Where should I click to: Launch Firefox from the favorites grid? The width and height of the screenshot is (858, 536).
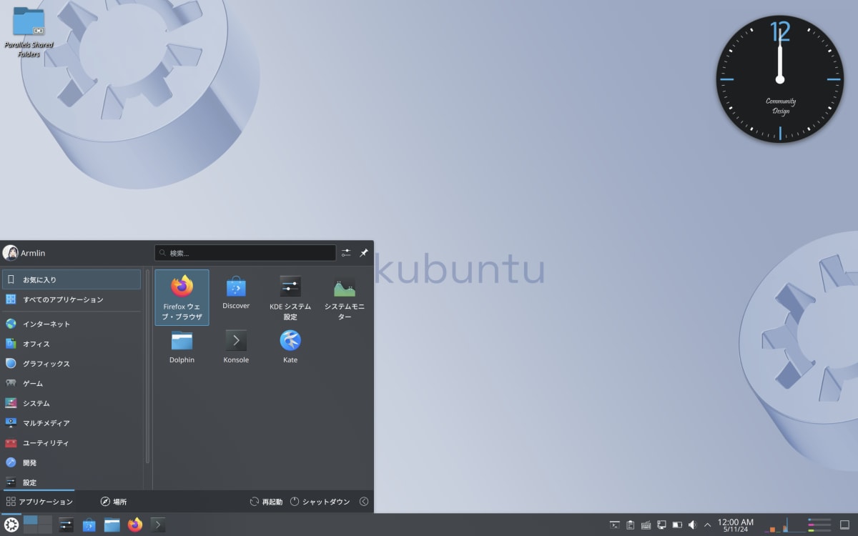pos(182,297)
